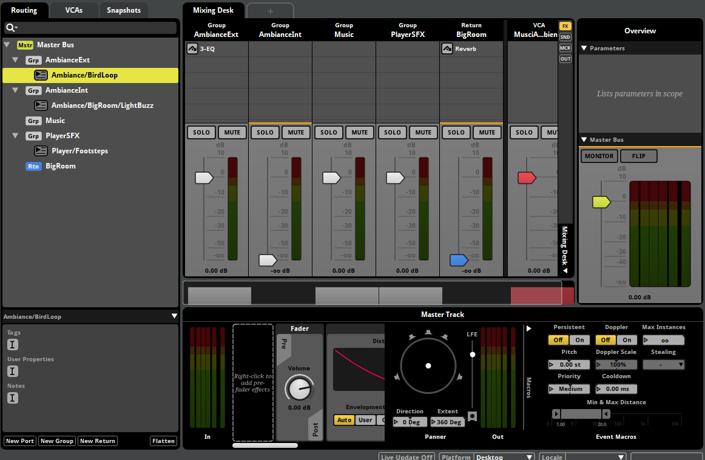This screenshot has height=460, width=705.
Task: Turn Persistent On
Action: coord(579,340)
